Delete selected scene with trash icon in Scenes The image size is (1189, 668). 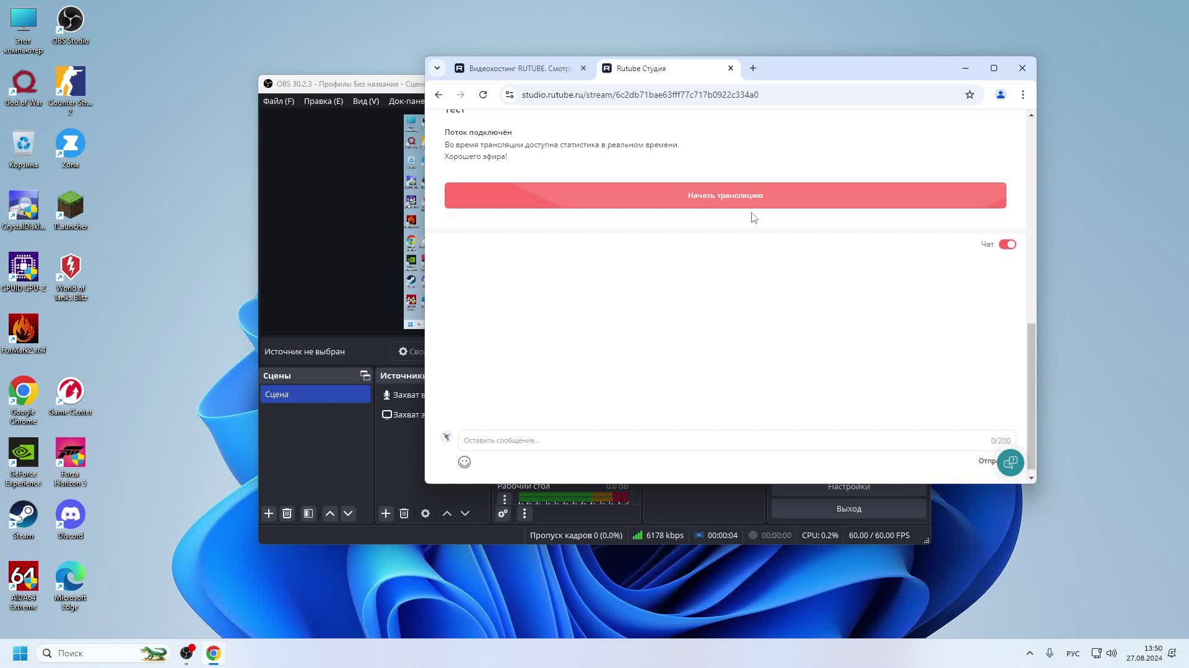pyautogui.click(x=287, y=513)
